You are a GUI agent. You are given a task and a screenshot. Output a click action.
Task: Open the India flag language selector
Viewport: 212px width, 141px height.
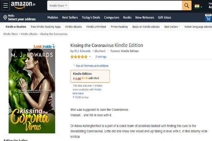pyautogui.click(x=198, y=6)
